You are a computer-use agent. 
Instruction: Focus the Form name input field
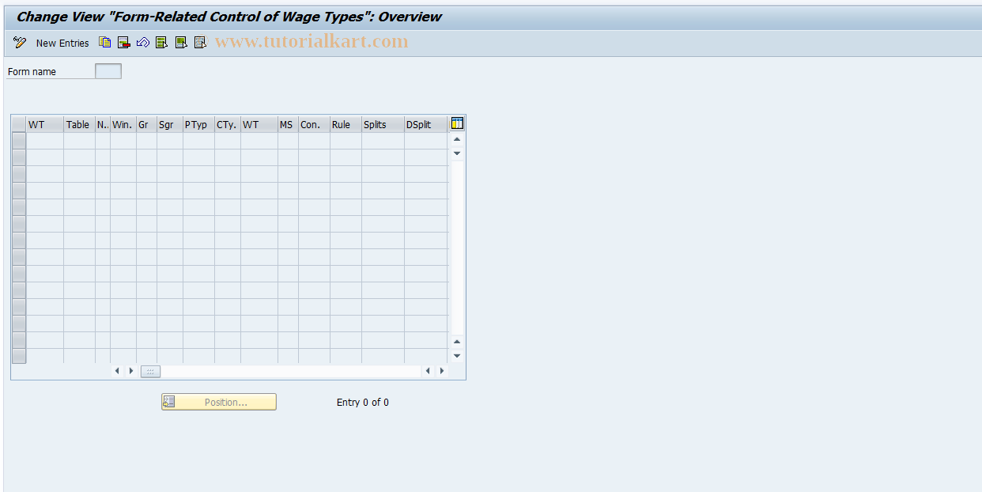pyautogui.click(x=108, y=71)
